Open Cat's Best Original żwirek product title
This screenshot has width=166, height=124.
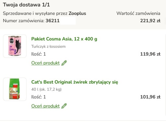(75, 82)
